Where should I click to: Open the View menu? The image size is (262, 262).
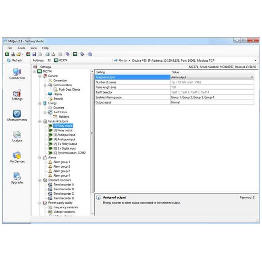click(33, 48)
